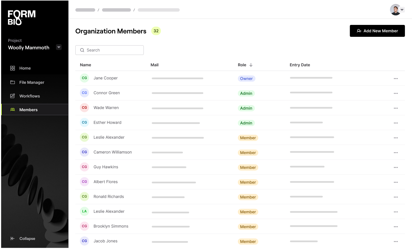Open the actions menu for Wade Warren
Screen dimensions: 412x249
point(396,108)
